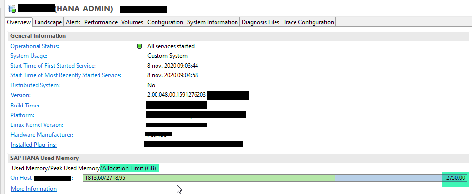Show the System Information tab
The image size is (472, 194).
(213, 22)
